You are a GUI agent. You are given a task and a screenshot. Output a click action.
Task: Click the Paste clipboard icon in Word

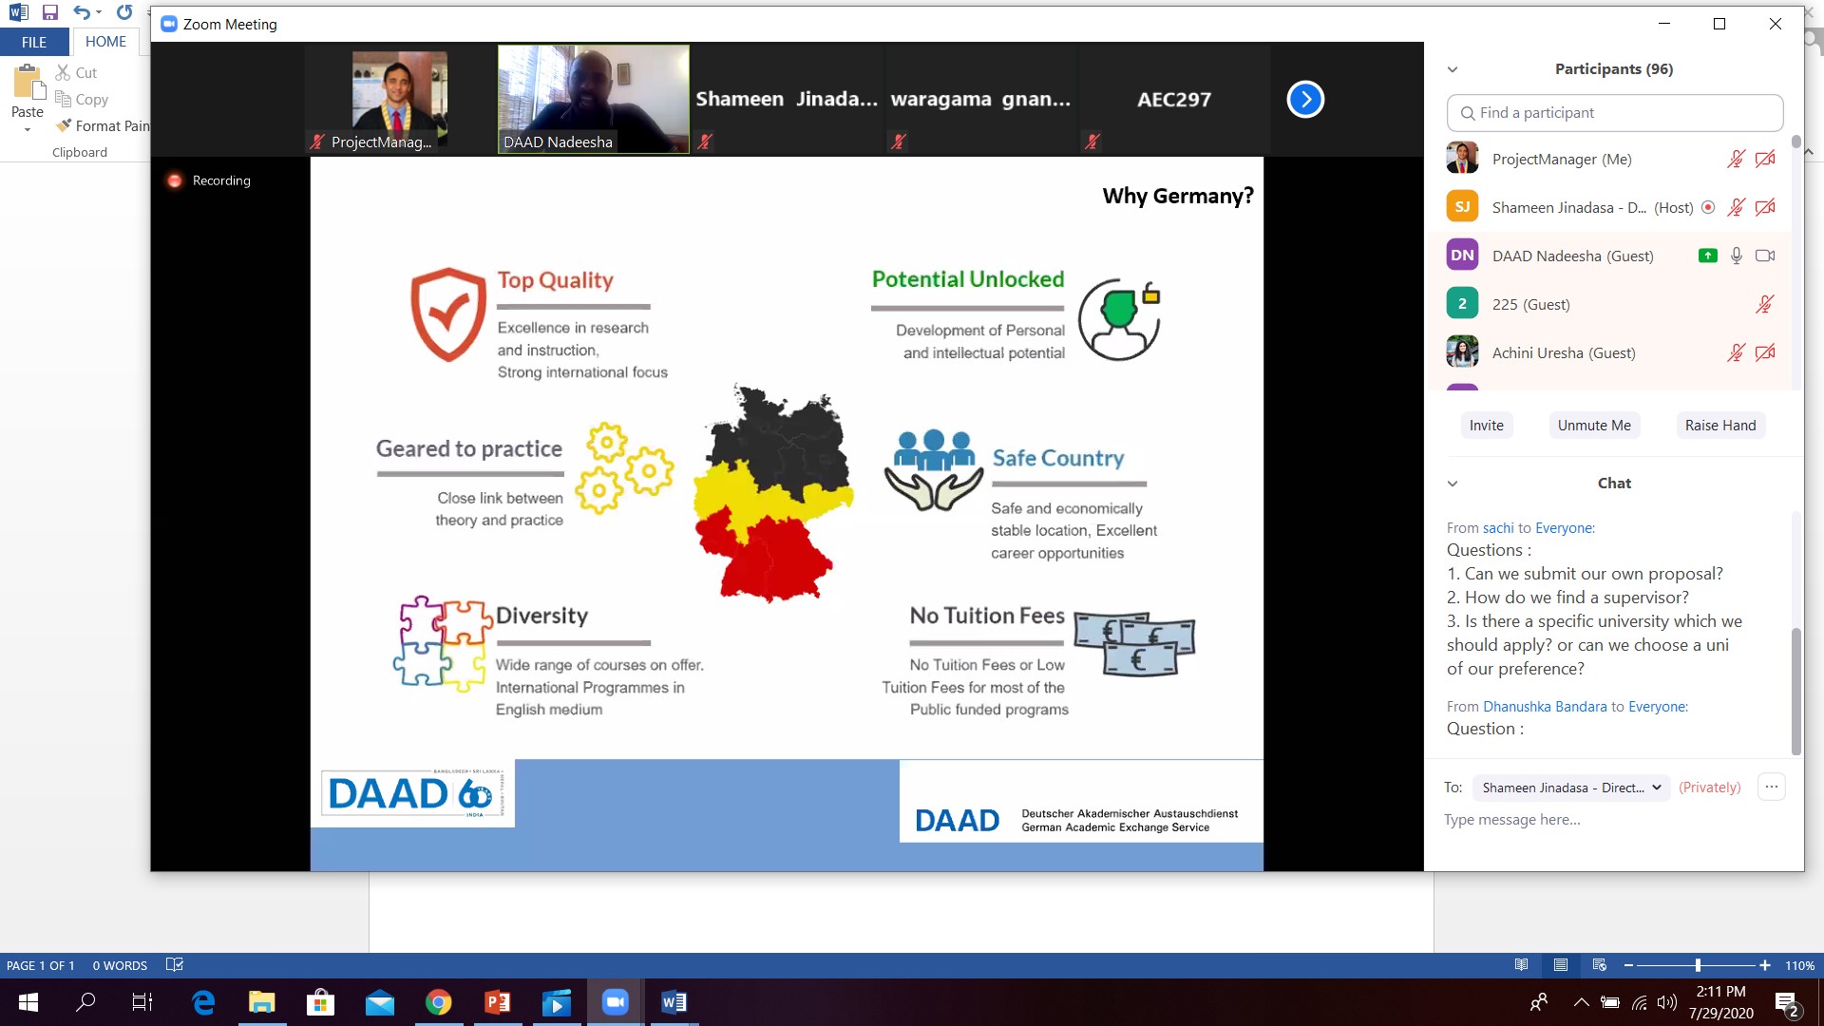(x=28, y=83)
